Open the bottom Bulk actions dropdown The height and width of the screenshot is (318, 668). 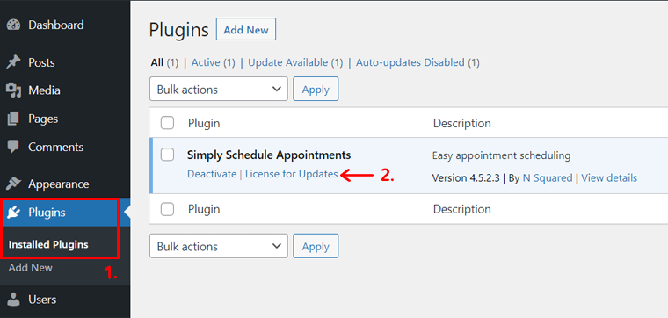tap(219, 246)
